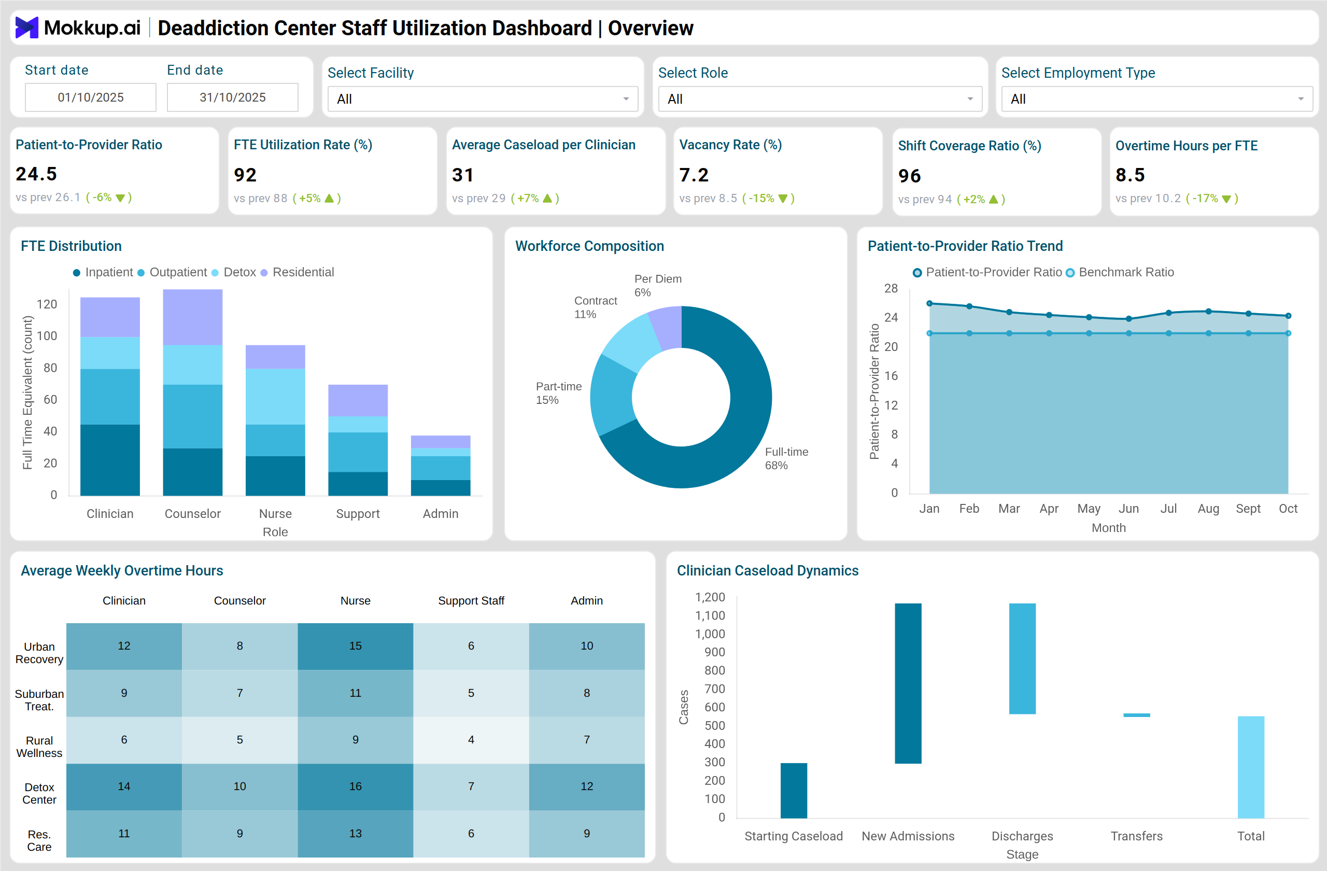The image size is (1327, 871).
Task: Click the Support Staff column header
Action: (471, 600)
